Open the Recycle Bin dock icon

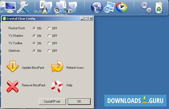tap(159, 7)
